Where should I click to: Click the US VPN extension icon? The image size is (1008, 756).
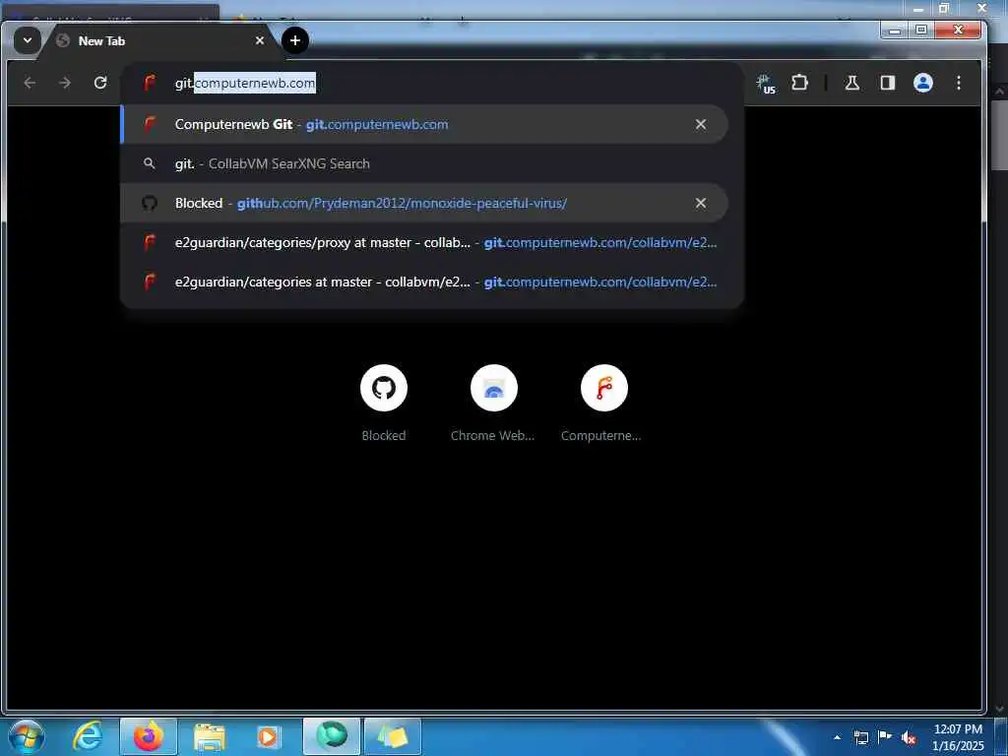[x=766, y=84]
